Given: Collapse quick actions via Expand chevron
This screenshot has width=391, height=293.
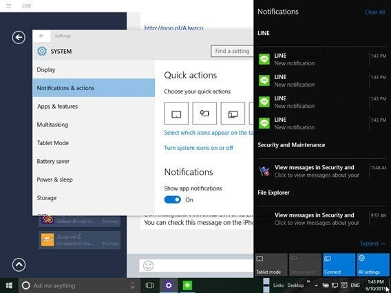Looking at the screenshot, I should pos(372,243).
